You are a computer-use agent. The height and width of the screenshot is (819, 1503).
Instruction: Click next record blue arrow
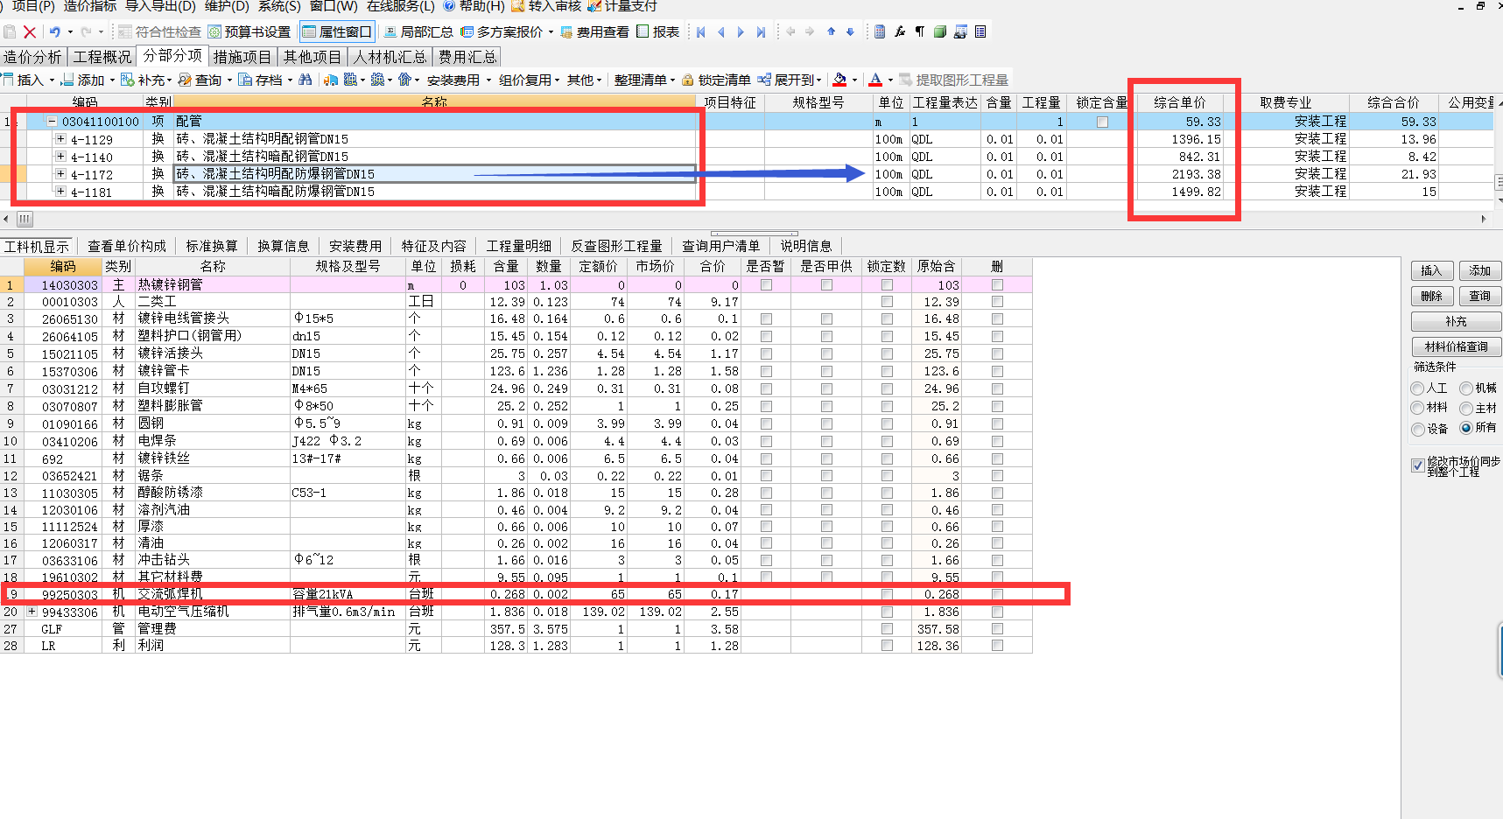(741, 31)
